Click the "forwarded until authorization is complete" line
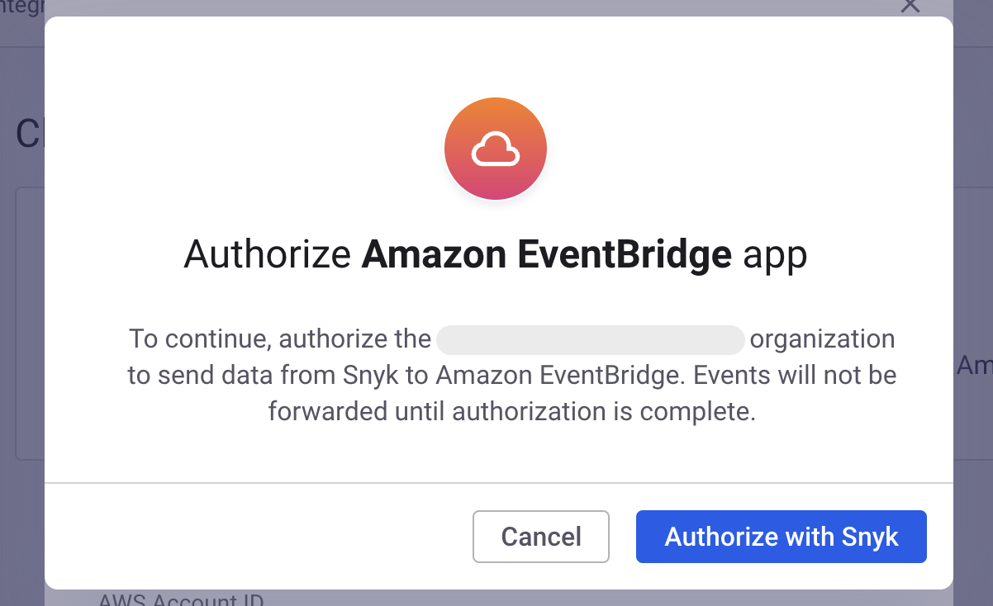 pyautogui.click(x=511, y=410)
